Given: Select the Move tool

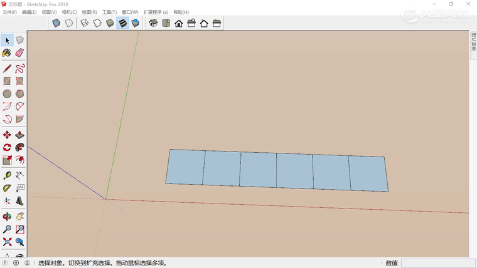Looking at the screenshot, I should pos(7,135).
